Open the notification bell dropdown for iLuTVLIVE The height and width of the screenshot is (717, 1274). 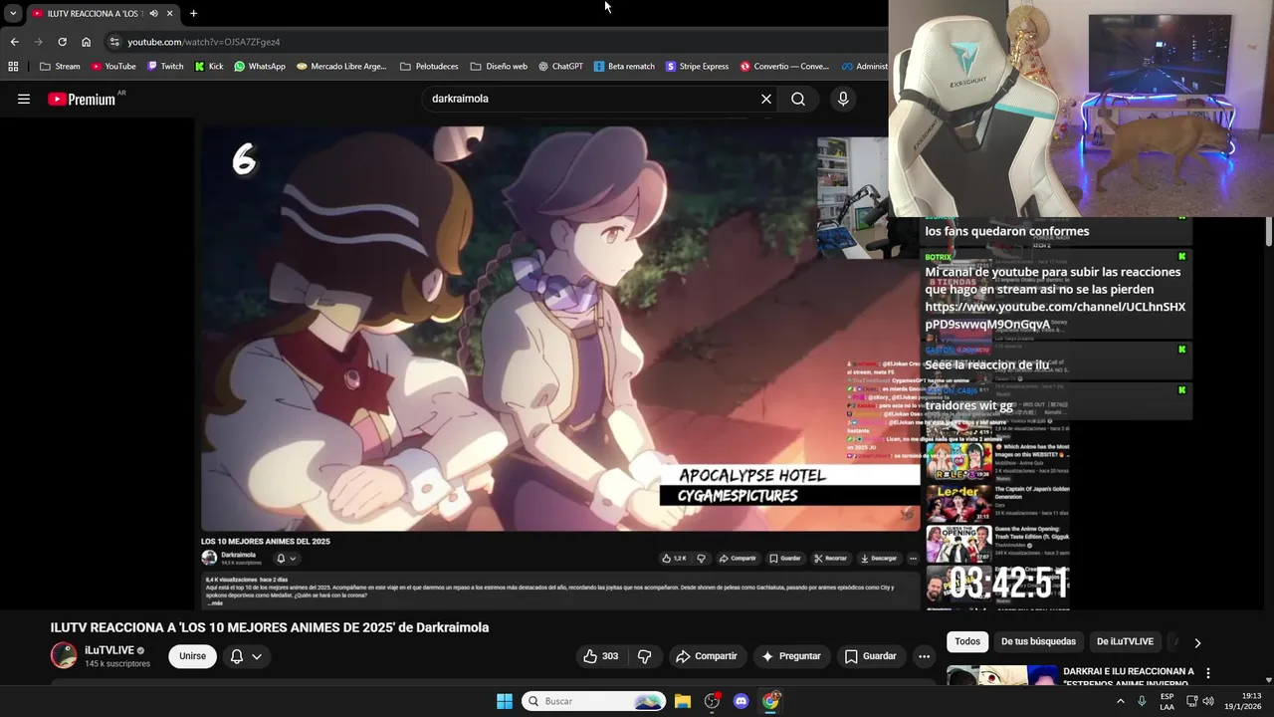(246, 656)
